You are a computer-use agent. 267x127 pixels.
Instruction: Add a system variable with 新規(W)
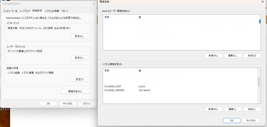[213, 109]
